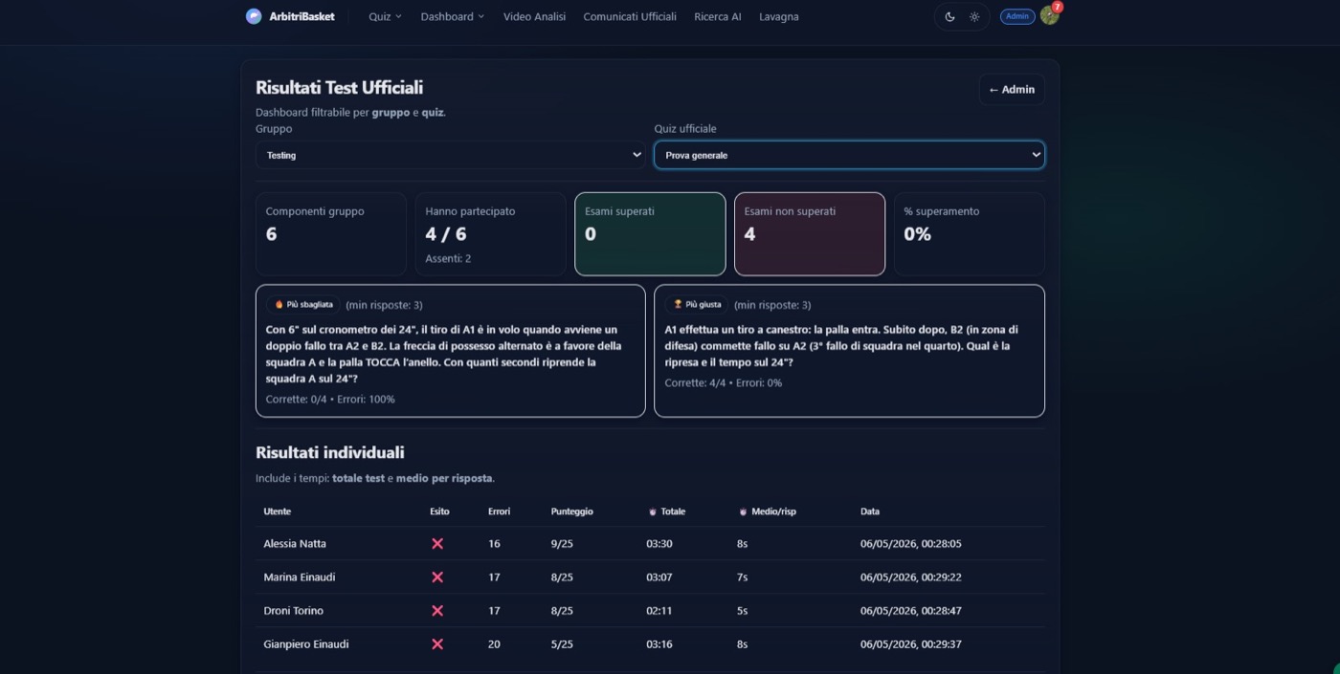
Task: Expand the Dashboard menu dropdown
Action: click(x=452, y=16)
